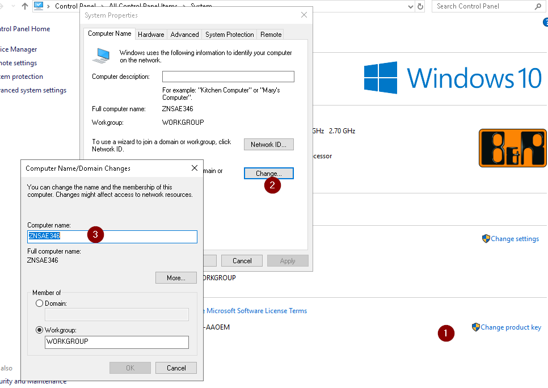Click shield icon beside Change product key
The image size is (548, 388).
tap(475, 327)
